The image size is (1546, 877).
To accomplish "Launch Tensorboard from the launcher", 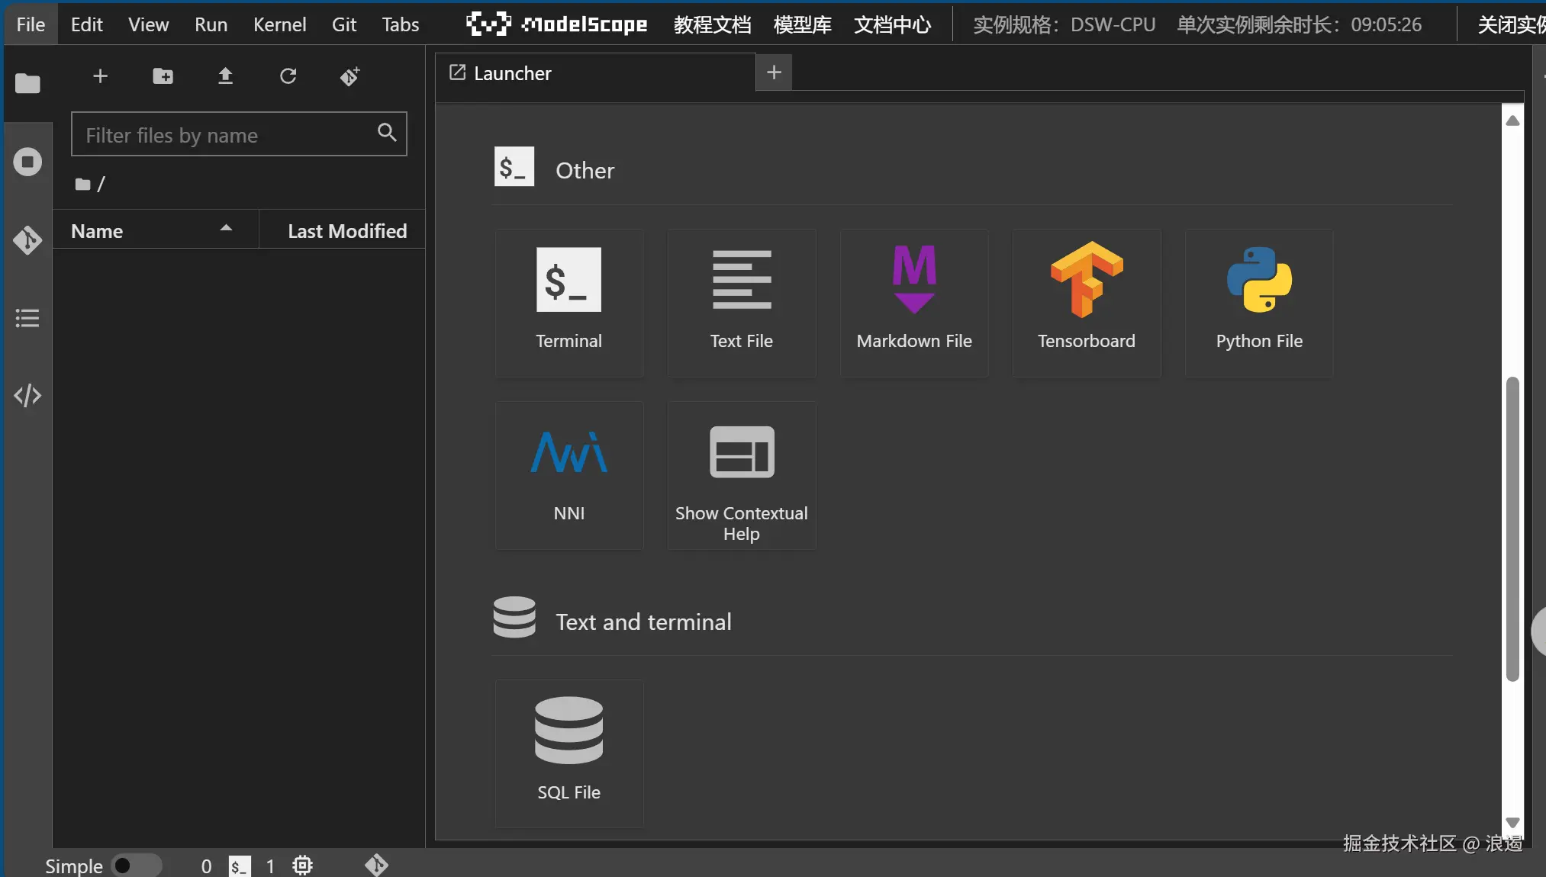I will (x=1086, y=303).
